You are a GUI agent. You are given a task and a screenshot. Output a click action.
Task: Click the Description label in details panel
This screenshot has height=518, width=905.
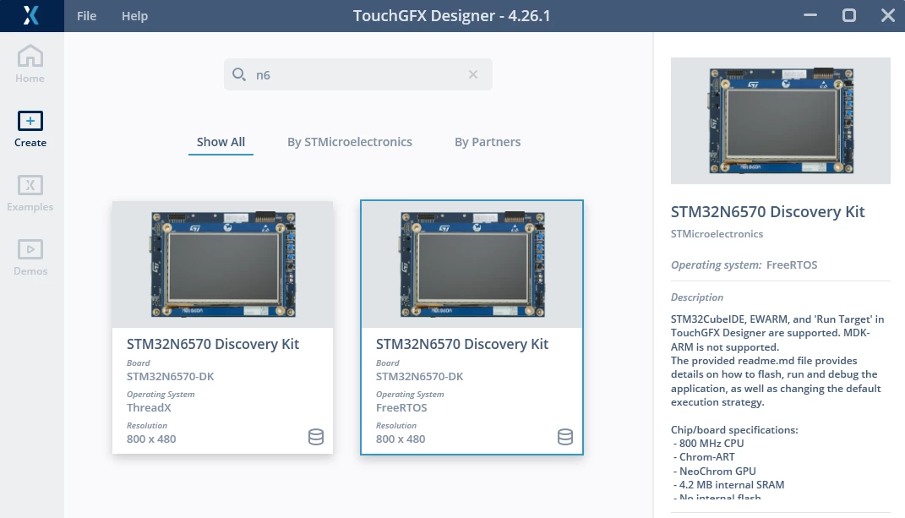[x=696, y=297]
